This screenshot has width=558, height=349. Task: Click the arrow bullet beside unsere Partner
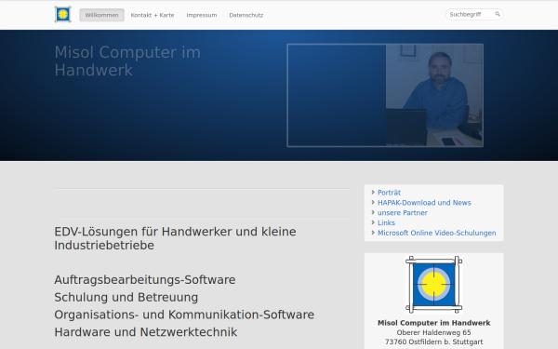pos(373,212)
